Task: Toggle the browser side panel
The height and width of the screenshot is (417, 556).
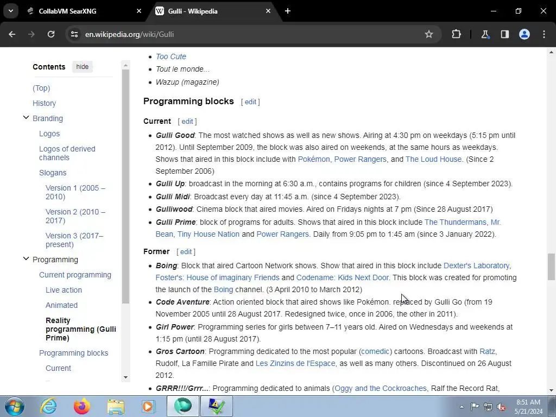Action: click(x=504, y=34)
